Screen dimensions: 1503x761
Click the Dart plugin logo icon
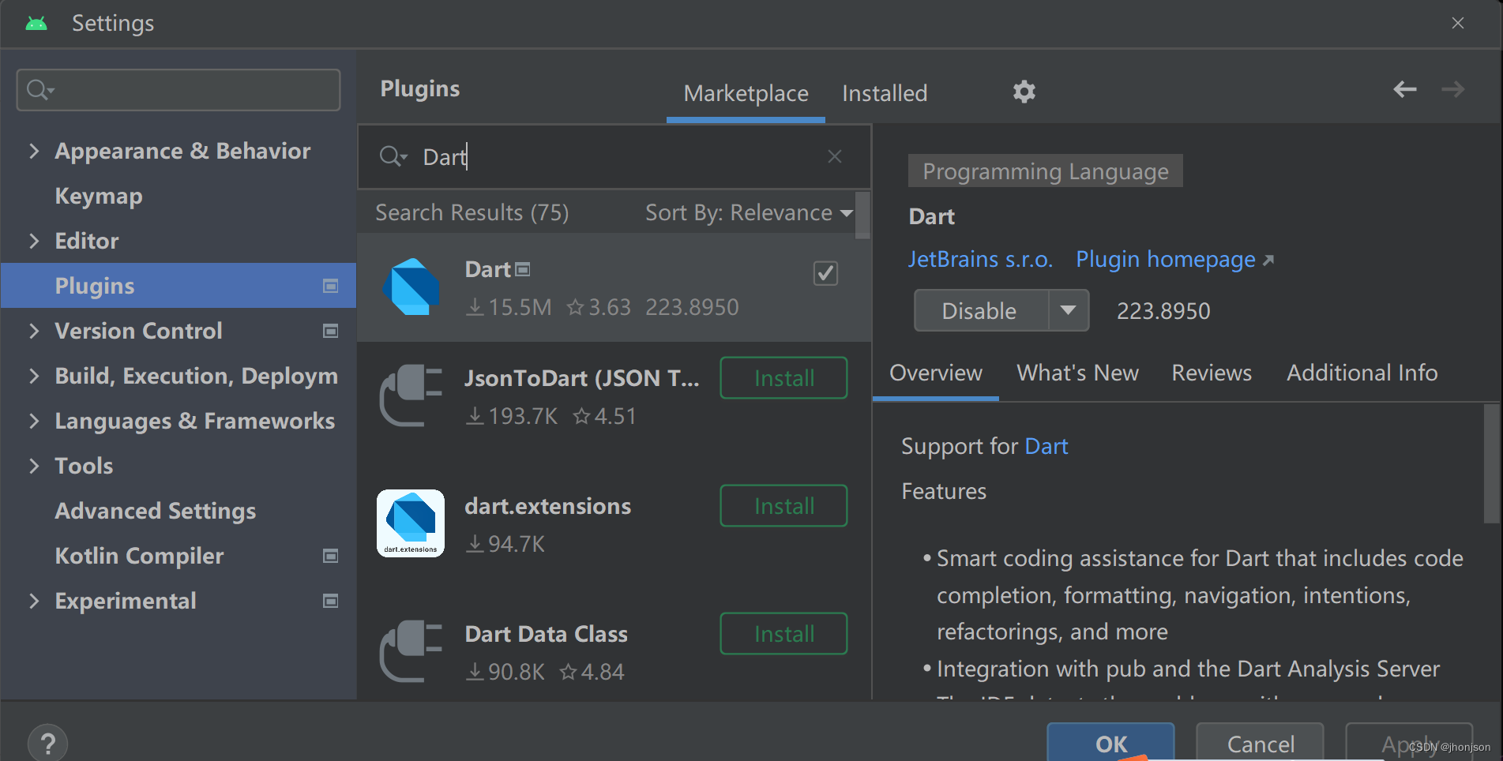pos(411,287)
